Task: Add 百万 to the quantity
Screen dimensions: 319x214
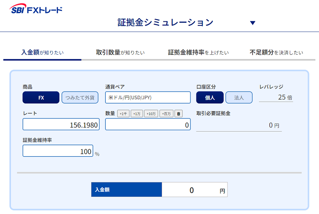Action: (166, 114)
